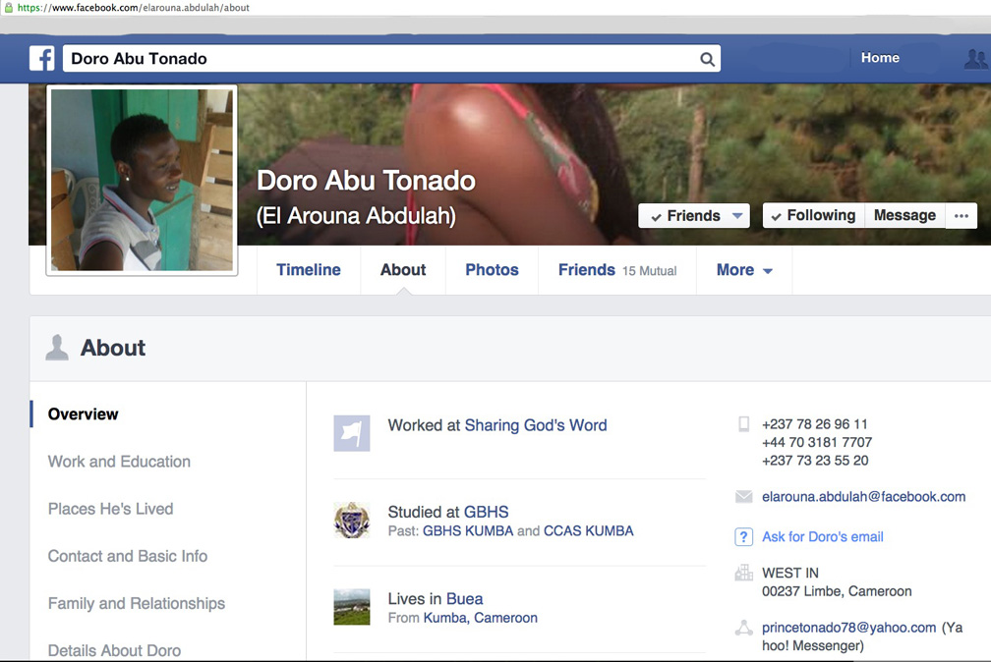Open the Friends status dropdown
This screenshot has width=991, height=662.
tap(694, 216)
